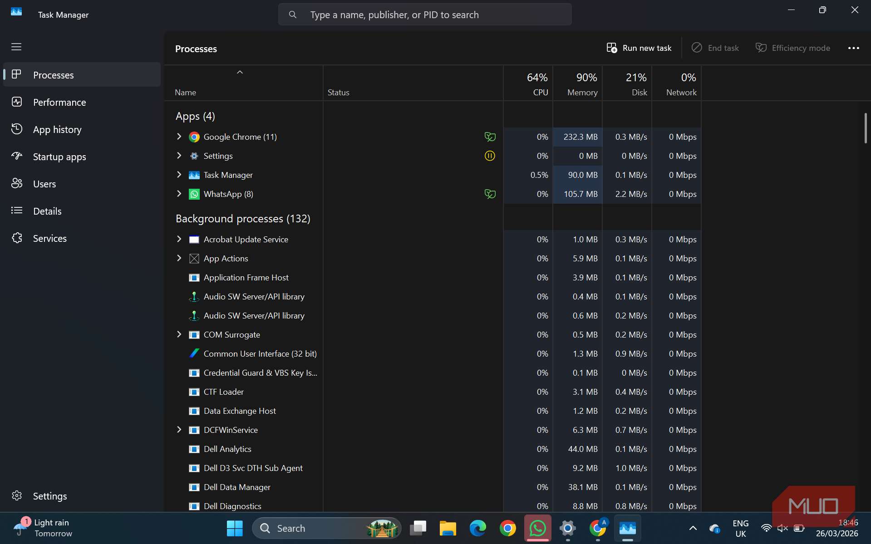Click the process search field
The height and width of the screenshot is (544, 871).
425,15
